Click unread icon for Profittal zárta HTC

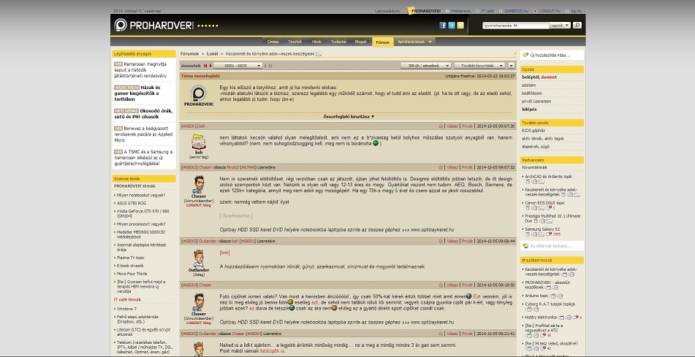point(544,335)
